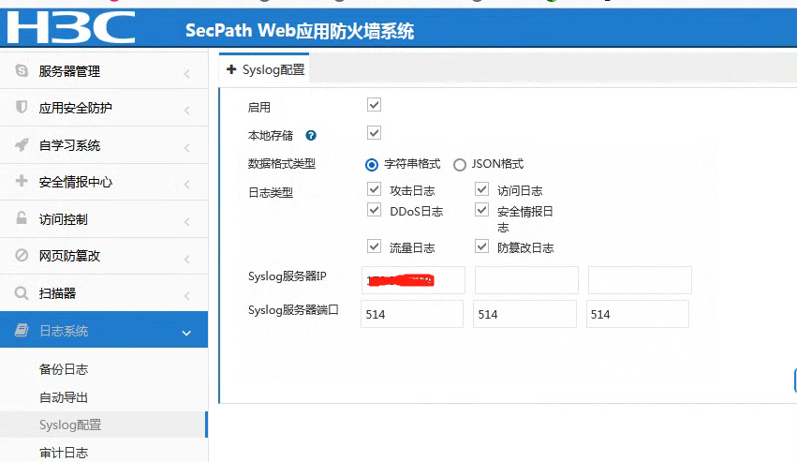Viewport: 797px width, 462px height.
Task: Open the 服务器管理 menu
Action: click(104, 70)
